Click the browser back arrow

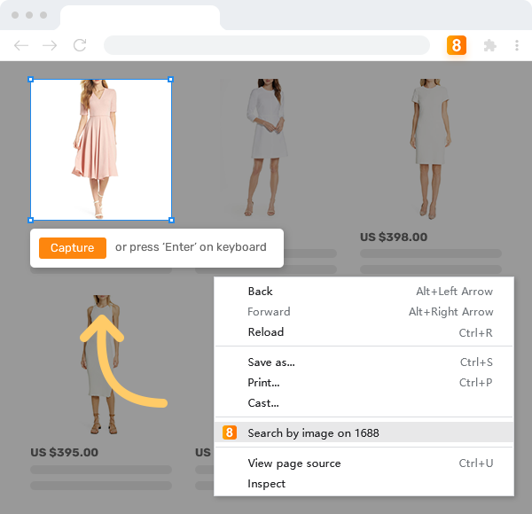point(21,45)
